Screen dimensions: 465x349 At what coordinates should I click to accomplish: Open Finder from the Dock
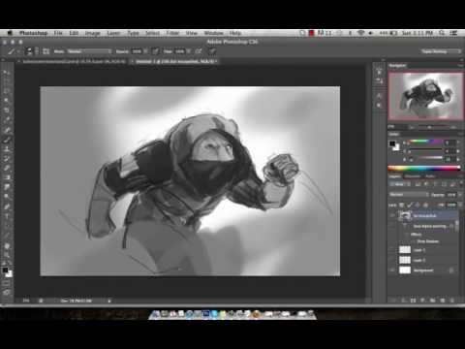pyautogui.click(x=156, y=314)
